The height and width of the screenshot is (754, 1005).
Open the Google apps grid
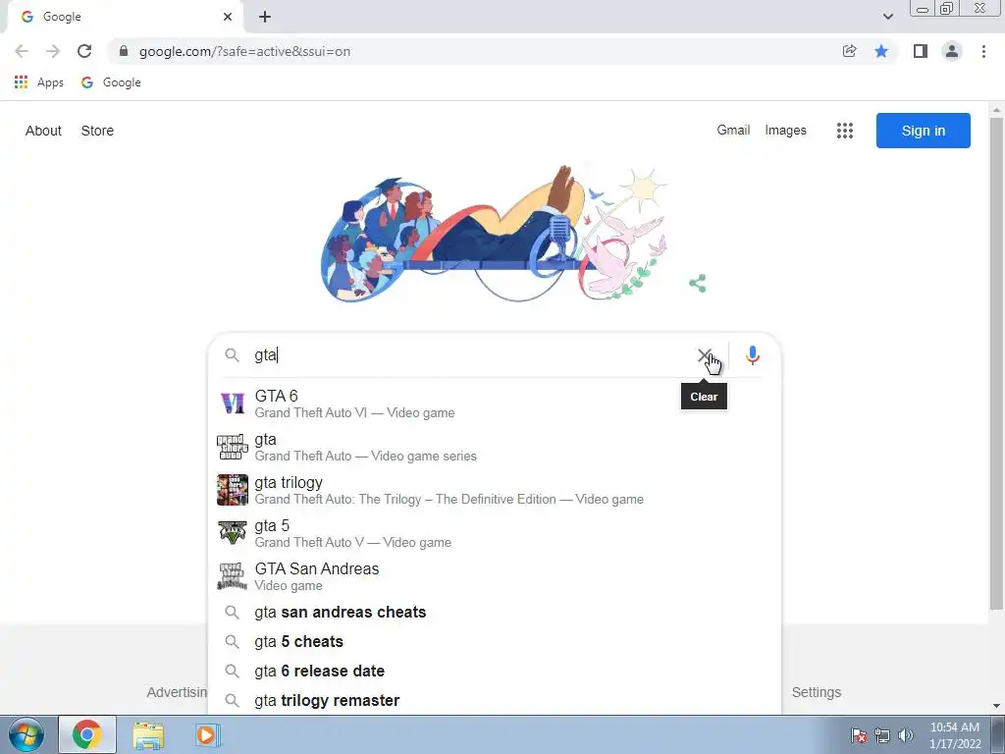845,131
